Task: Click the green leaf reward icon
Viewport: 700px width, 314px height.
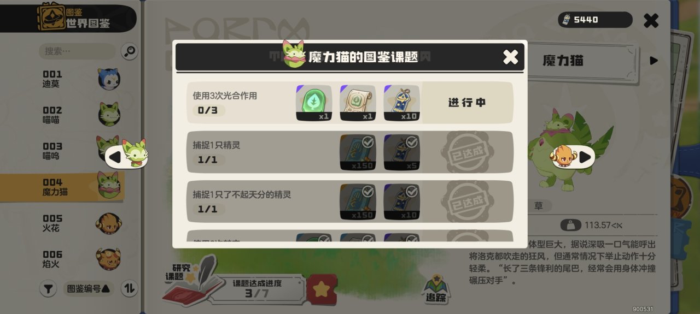Action: point(314,103)
